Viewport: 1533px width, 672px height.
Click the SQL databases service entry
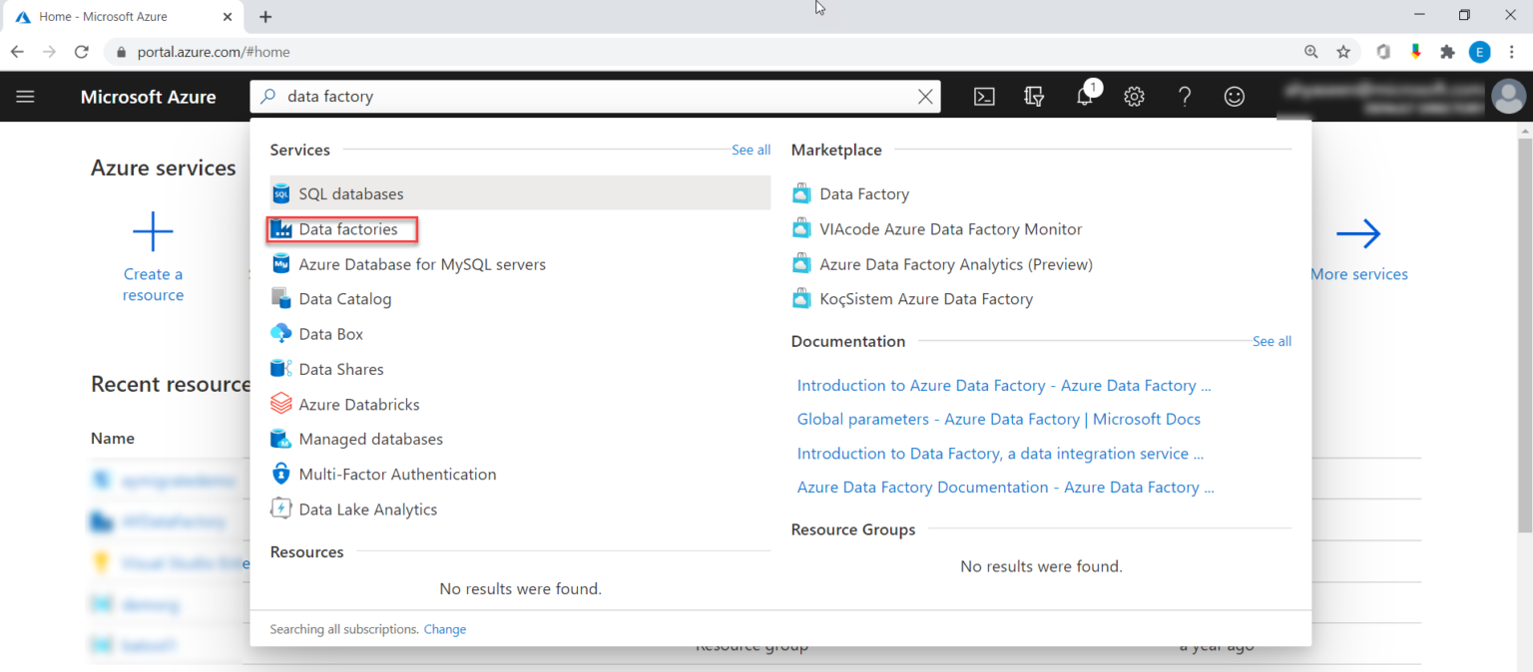tap(351, 192)
